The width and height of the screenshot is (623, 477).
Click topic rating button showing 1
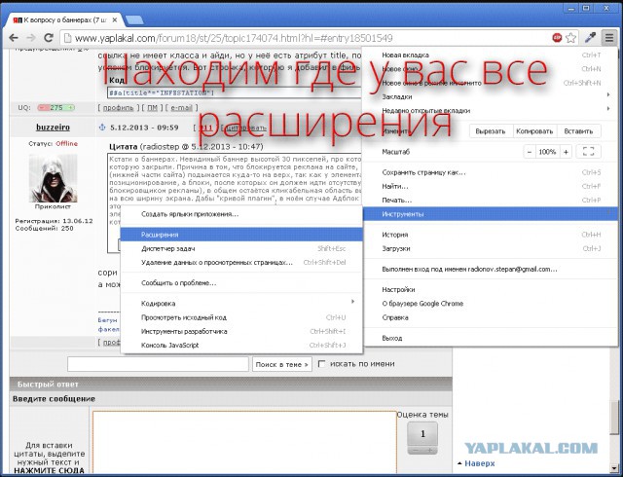coord(422,433)
